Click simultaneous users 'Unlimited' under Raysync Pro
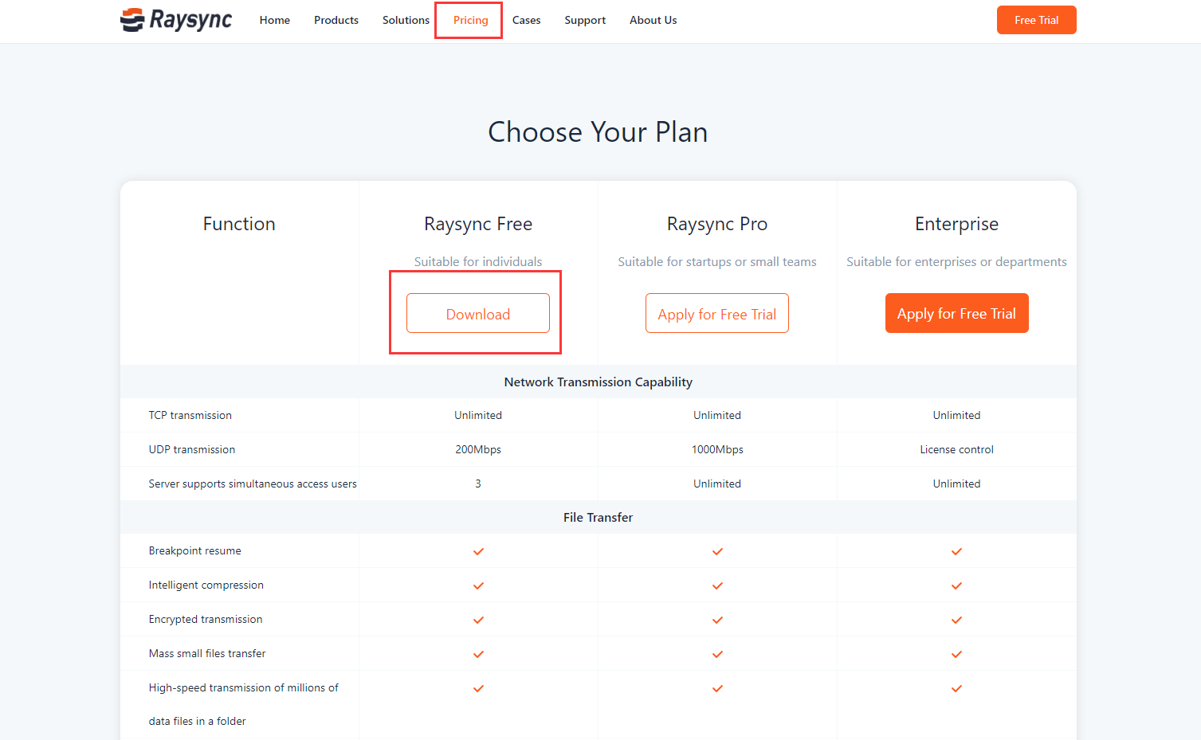Viewport: 1201px width, 740px height. point(717,484)
